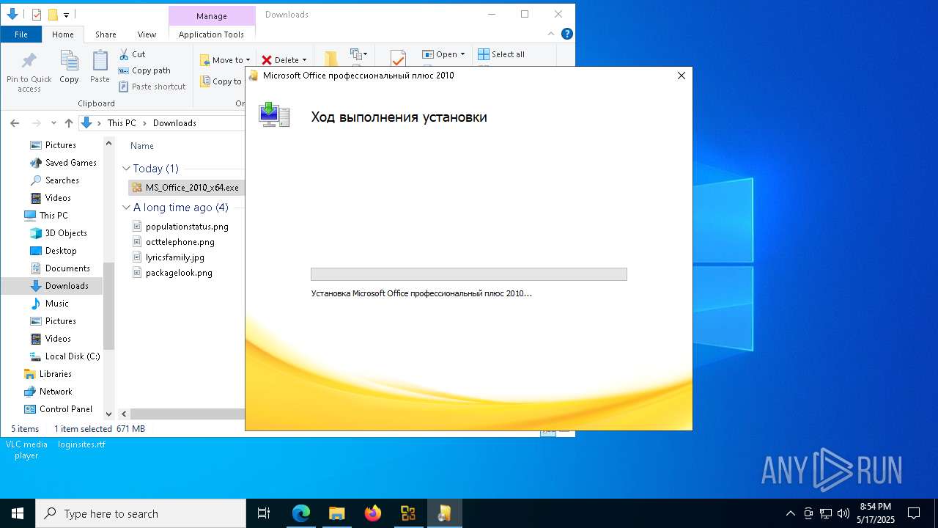The height and width of the screenshot is (528, 938).
Task: Click Select all in ribbon
Action: [x=501, y=54]
